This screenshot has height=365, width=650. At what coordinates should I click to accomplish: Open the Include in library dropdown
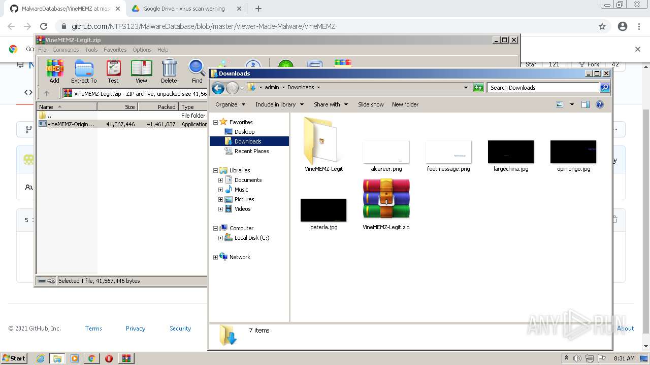point(279,104)
